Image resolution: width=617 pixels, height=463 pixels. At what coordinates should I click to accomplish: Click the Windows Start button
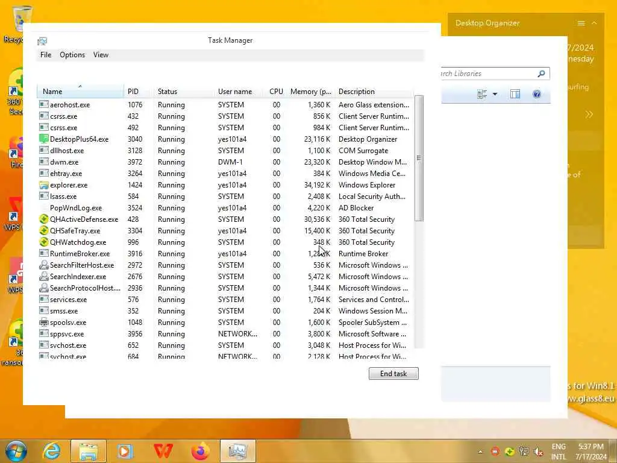coord(16,451)
